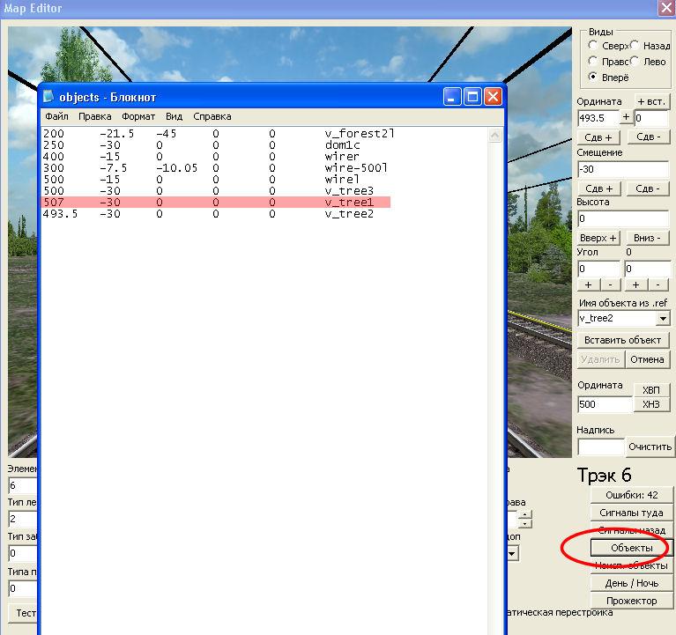Click the spinner up arrow near bottom right
This screenshot has height=635, width=676.
(x=525, y=514)
